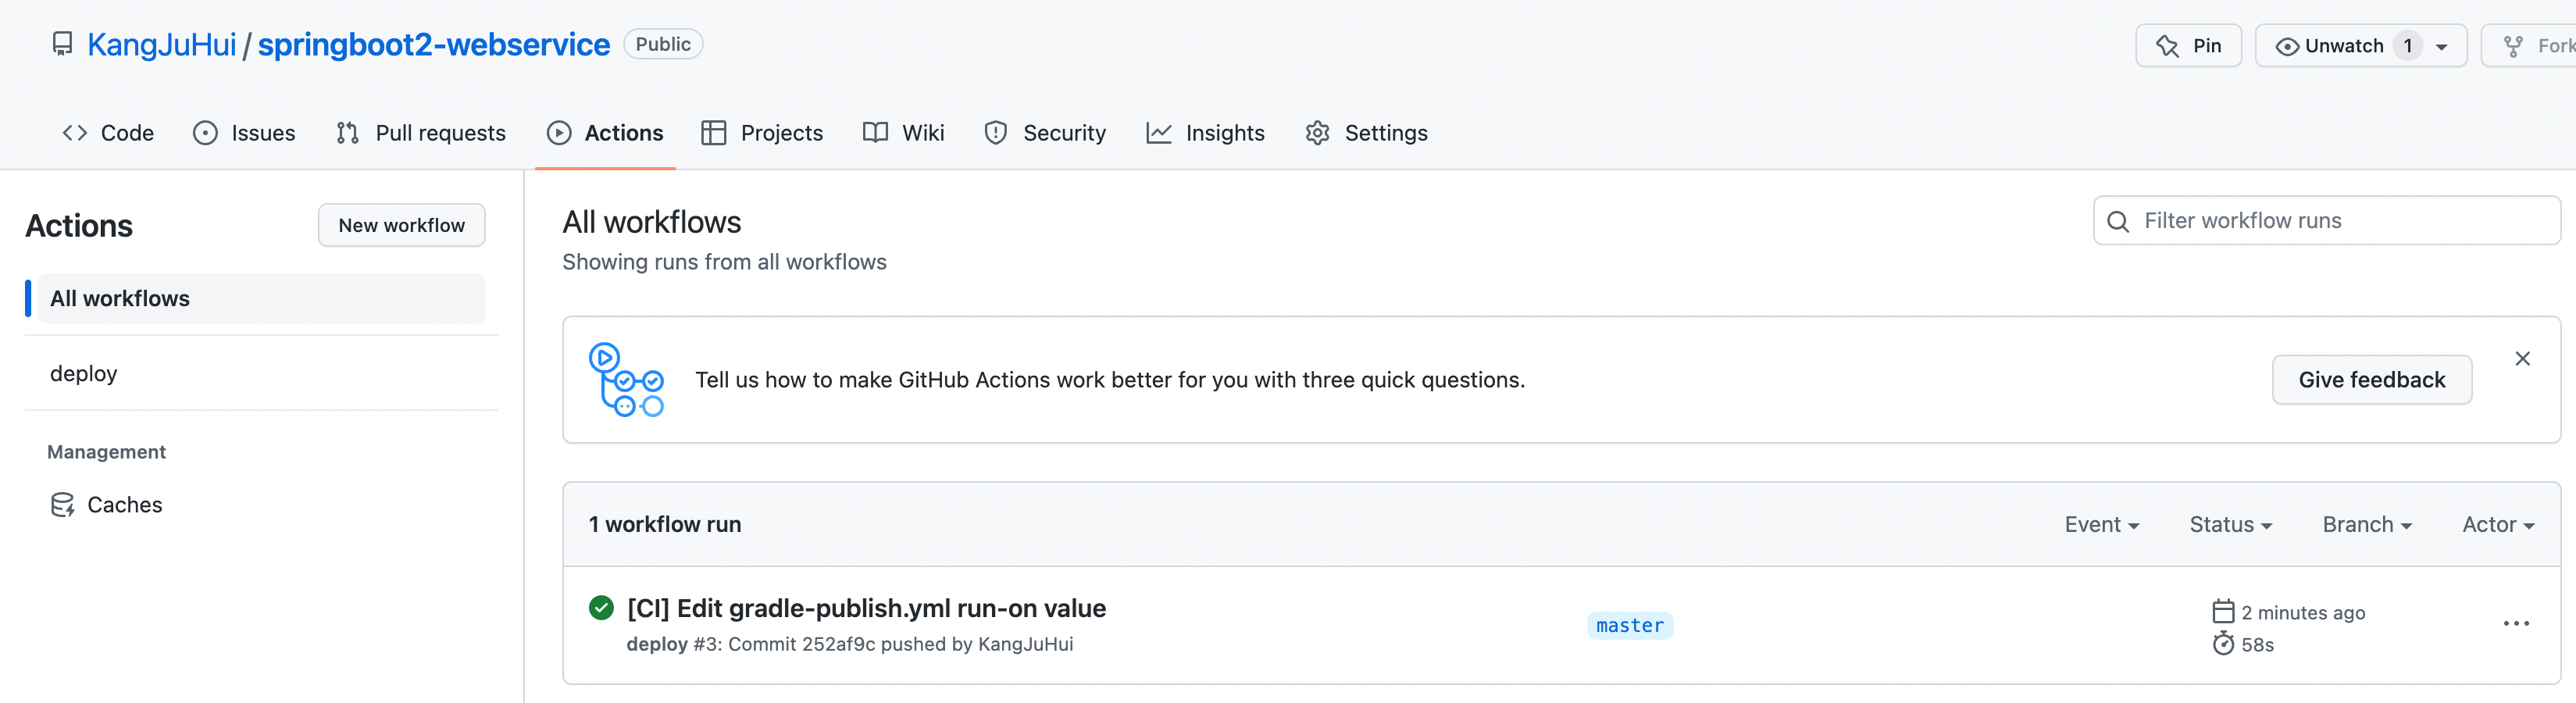Click the search magnifier icon in filter box
Screen dimensions: 2576x703
click(x=2117, y=221)
